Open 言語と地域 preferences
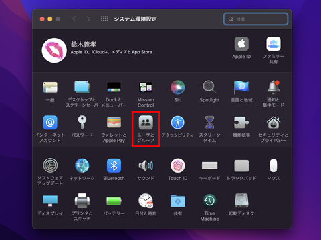The height and width of the screenshot is (240, 321). (x=241, y=87)
